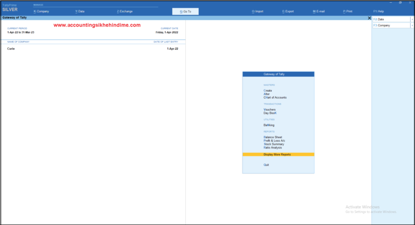
Task: Open the Balance Sheet report
Action: [273, 137]
